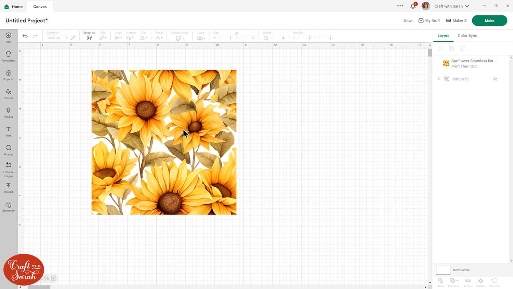Click Save in the header

tap(408, 21)
